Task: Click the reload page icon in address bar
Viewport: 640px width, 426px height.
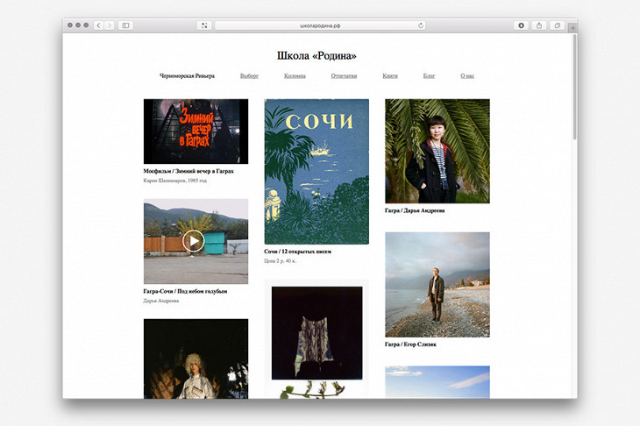Action: point(421,25)
